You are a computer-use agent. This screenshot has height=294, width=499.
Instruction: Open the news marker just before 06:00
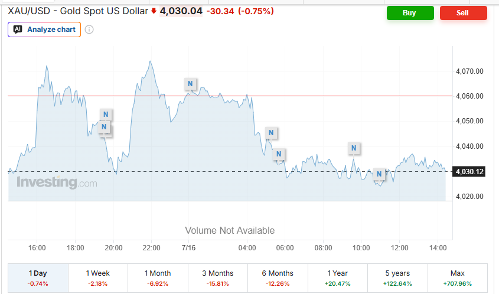(x=279, y=154)
